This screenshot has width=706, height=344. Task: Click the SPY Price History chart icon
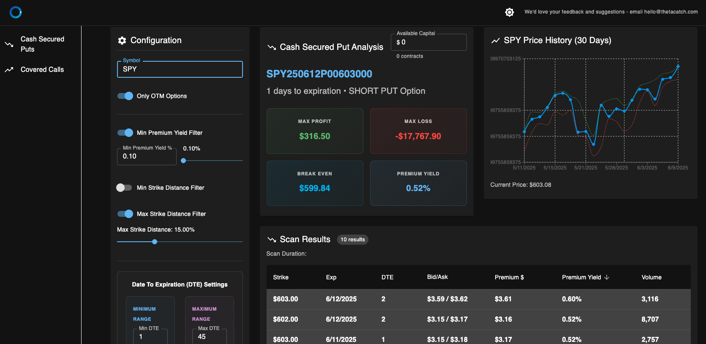(x=496, y=41)
